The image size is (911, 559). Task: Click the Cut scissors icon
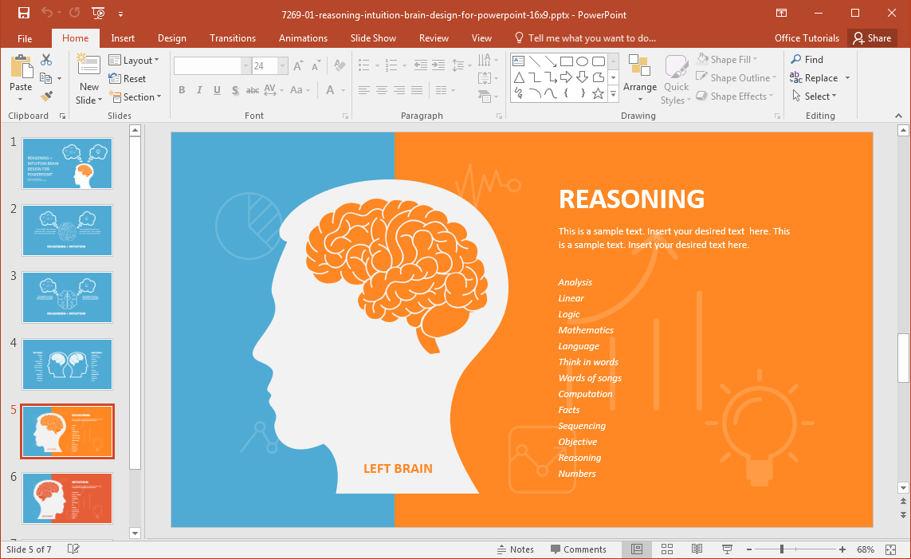46,60
